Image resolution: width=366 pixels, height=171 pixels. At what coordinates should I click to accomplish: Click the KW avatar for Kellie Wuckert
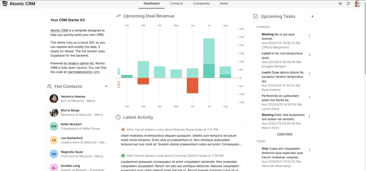(x=54, y=126)
